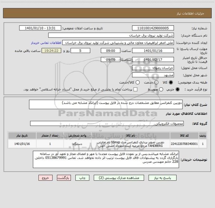Click the تعداد / مقدار column header
Image resolution: width=215 pixels, height=208 pixels.
(x=50, y=136)
